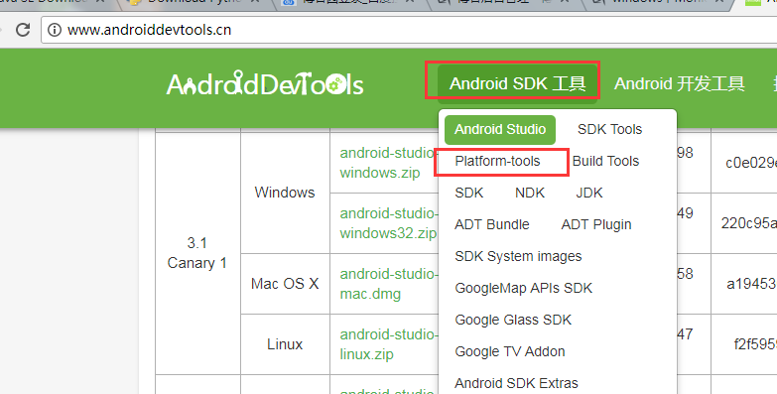The height and width of the screenshot is (394, 777).
Task: Click the site info icon in address bar
Action: coord(55,30)
